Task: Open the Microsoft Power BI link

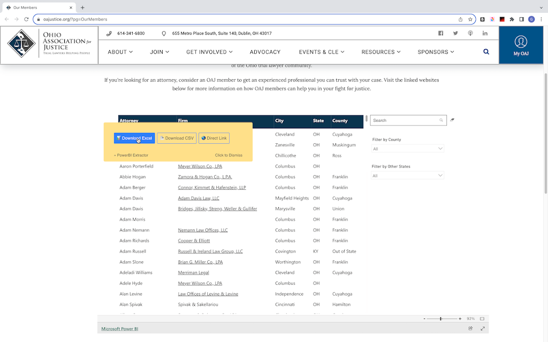Action: 119,329
